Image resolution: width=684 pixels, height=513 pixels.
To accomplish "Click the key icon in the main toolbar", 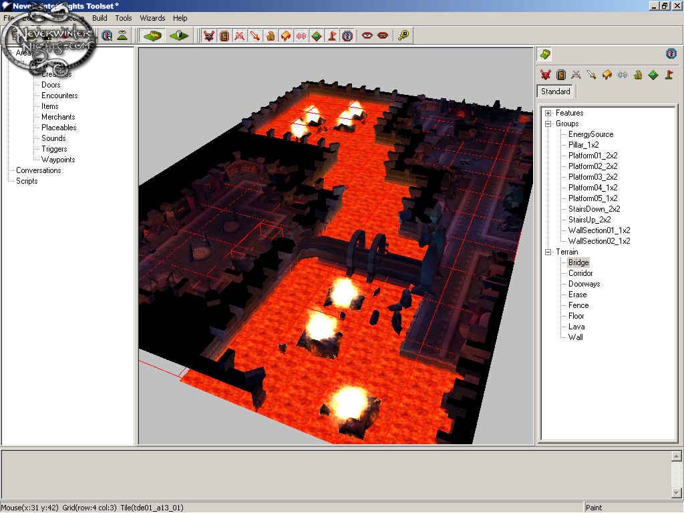I will point(403,35).
